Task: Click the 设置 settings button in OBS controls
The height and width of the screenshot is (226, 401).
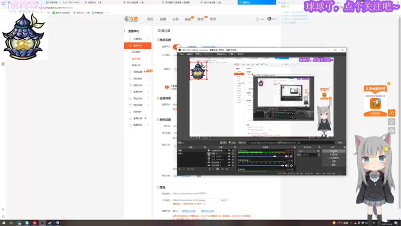Action: [333, 161]
